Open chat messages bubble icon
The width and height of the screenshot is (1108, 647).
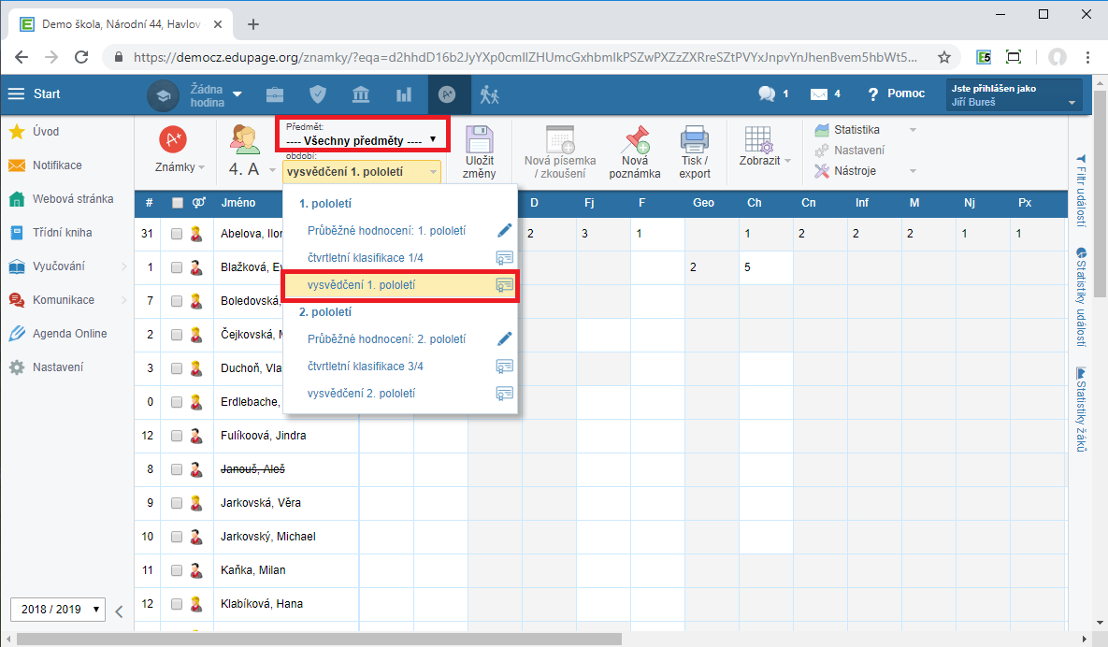(x=767, y=93)
